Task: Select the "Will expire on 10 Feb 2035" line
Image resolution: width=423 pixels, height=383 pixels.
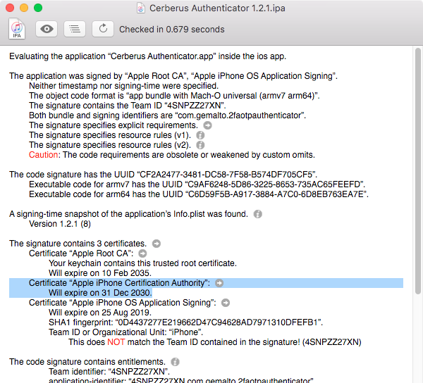Action: click(x=100, y=273)
